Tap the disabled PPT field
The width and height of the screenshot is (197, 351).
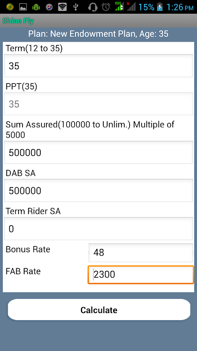coord(99,104)
